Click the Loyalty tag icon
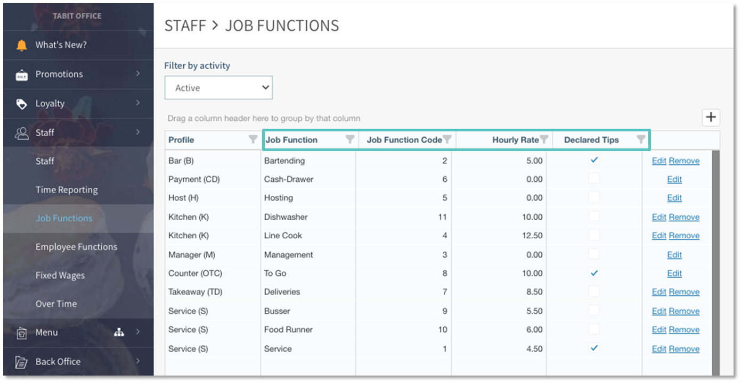 point(22,104)
